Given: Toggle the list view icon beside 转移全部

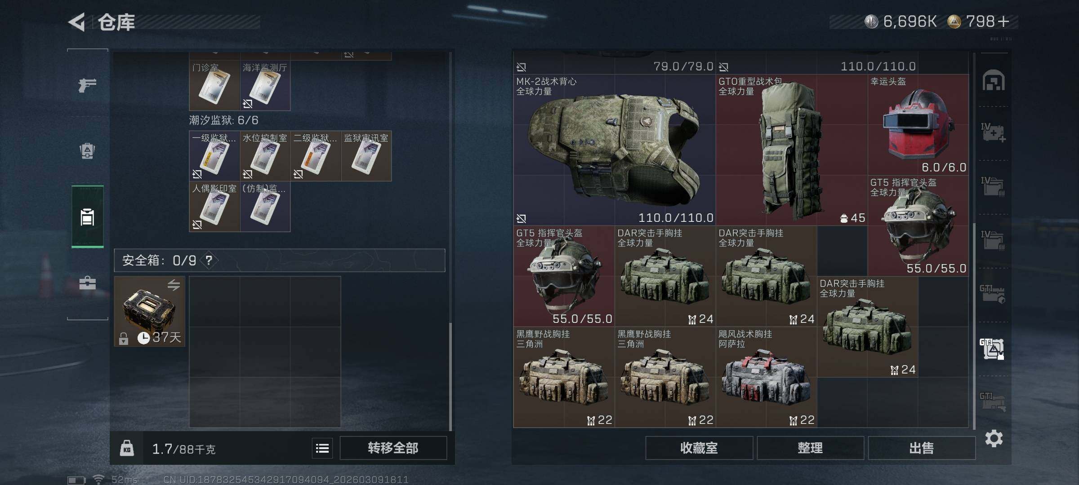Looking at the screenshot, I should pos(322,448).
